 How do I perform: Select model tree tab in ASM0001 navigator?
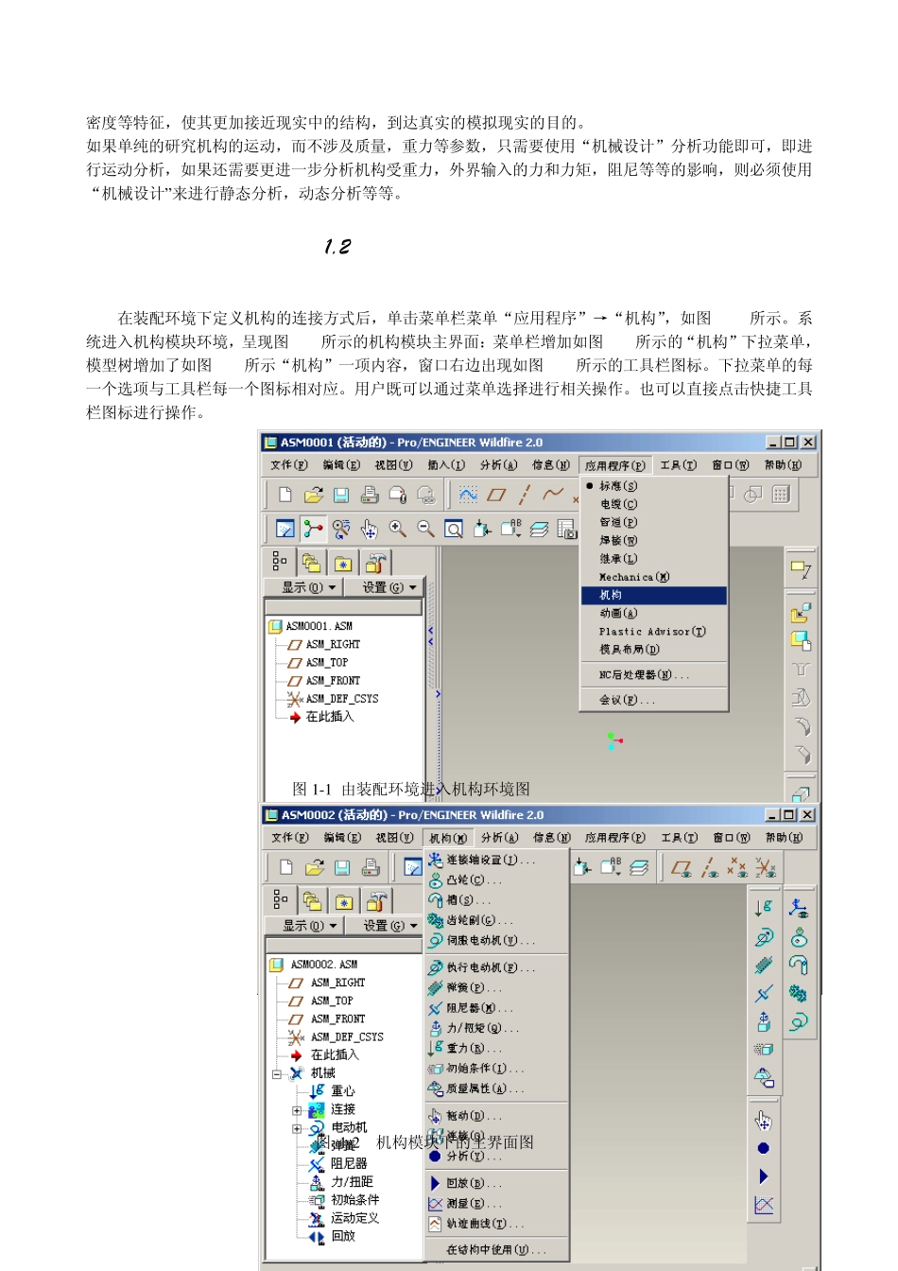point(280,562)
